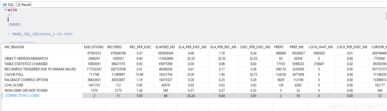
Task: Click the LOCK_WAIT_MS column header
Action: [321, 47]
